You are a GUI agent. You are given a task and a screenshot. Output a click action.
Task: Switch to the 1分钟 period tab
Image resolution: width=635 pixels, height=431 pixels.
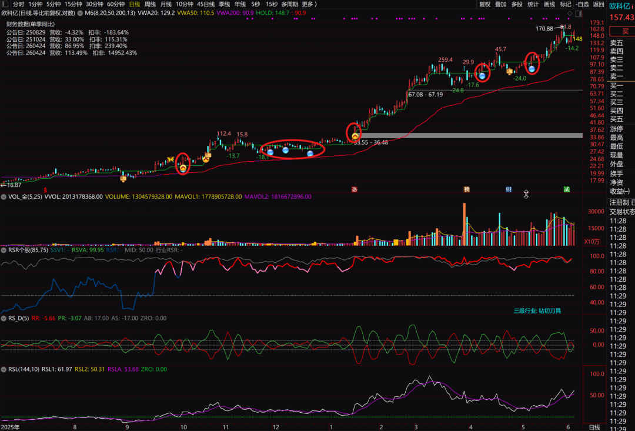pos(35,4)
